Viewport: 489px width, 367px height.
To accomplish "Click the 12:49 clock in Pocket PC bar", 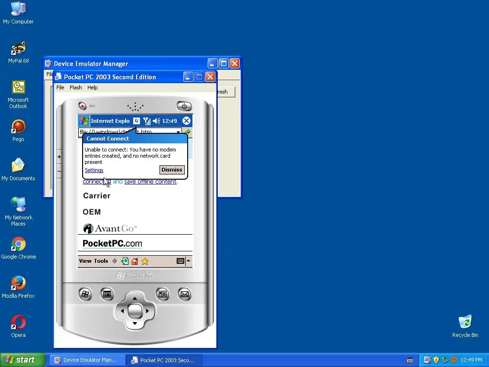I will click(170, 121).
